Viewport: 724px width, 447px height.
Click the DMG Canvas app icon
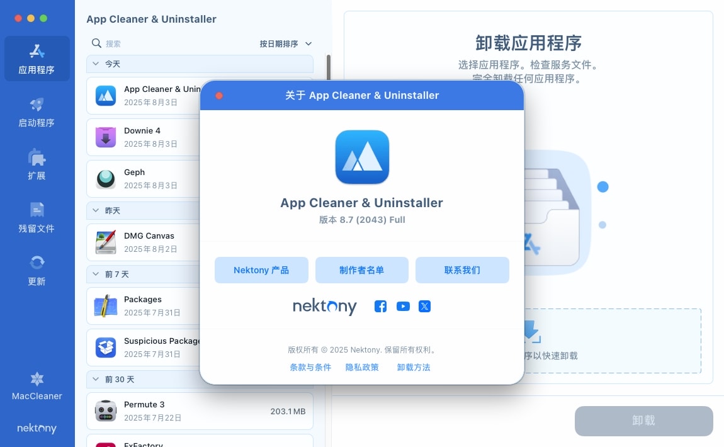[106, 242]
